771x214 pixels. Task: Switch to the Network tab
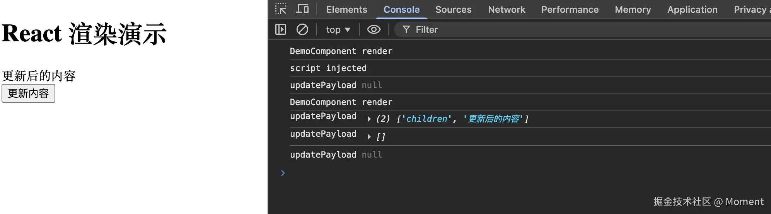tap(507, 9)
